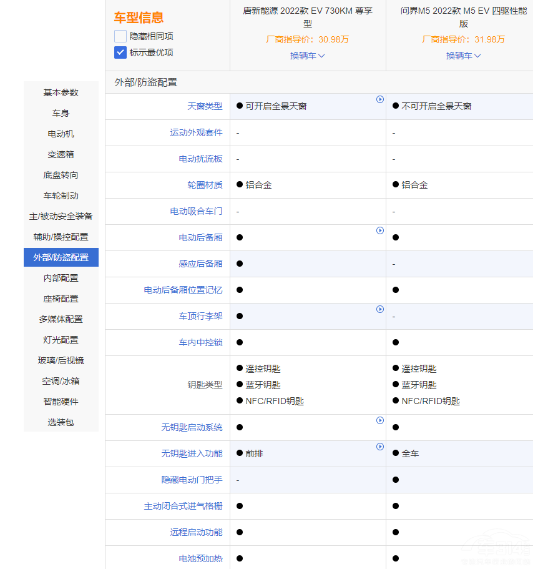Expand 换辆车 dropdown under 问界M5
533x569 pixels.
point(463,56)
